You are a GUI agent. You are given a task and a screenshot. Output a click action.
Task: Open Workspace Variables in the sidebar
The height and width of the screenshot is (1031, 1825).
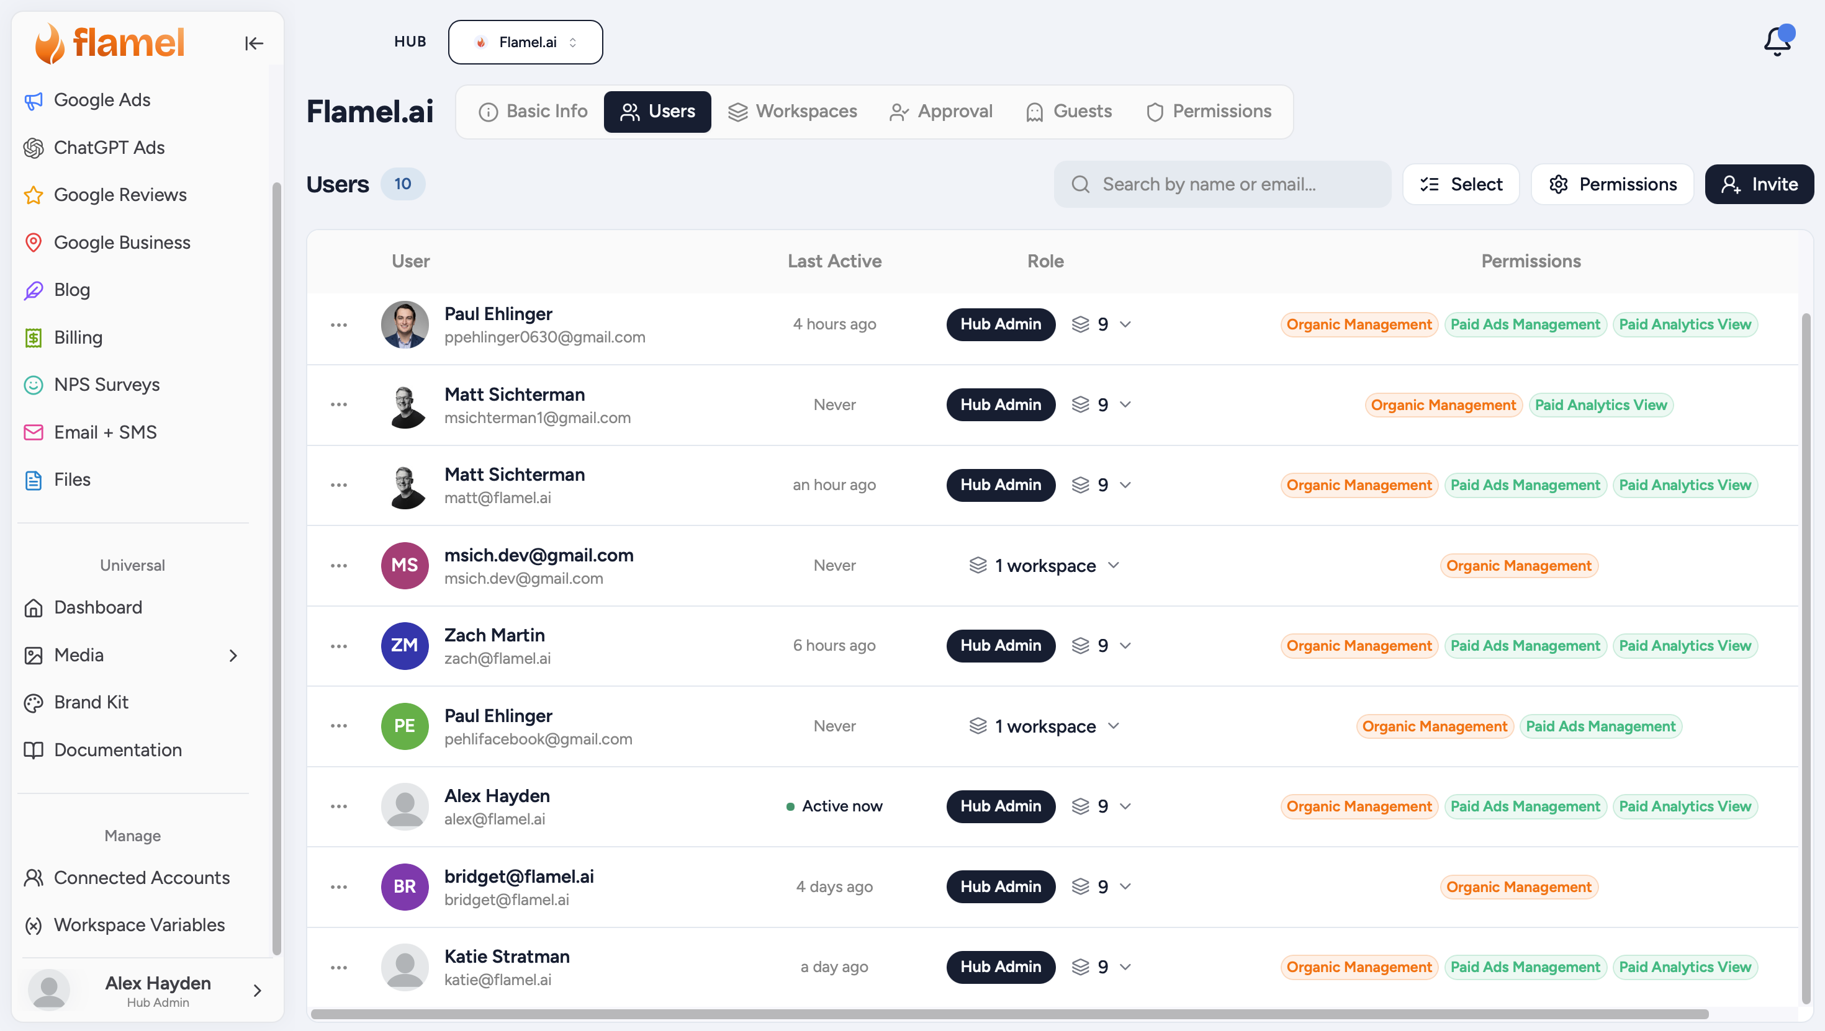tap(140, 926)
